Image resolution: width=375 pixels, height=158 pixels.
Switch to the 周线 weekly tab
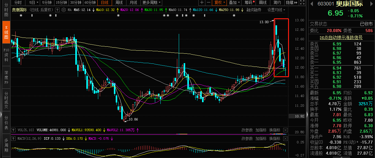[119, 3]
